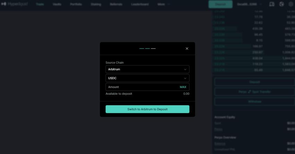The height and width of the screenshot is (154, 295).
Task: Open the globe language icon in header
Action: 281,4
